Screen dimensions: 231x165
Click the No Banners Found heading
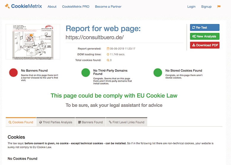34,71
